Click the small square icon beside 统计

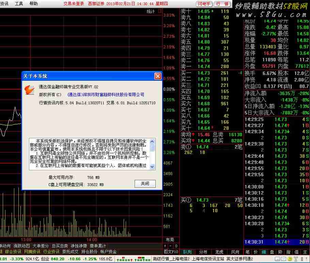click(x=160, y=11)
